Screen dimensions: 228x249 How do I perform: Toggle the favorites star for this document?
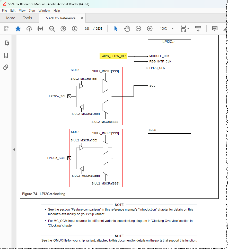click(18, 29)
